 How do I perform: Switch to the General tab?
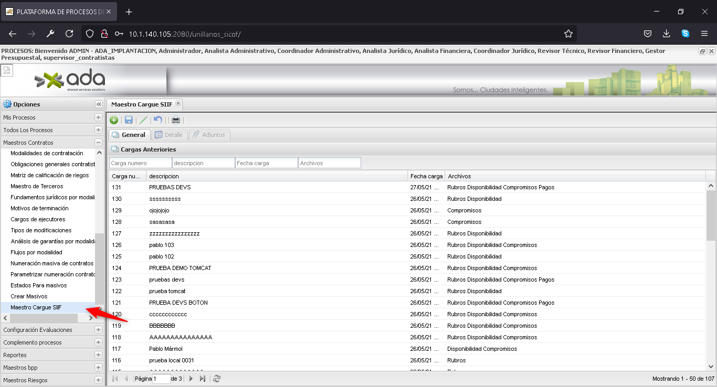click(129, 135)
